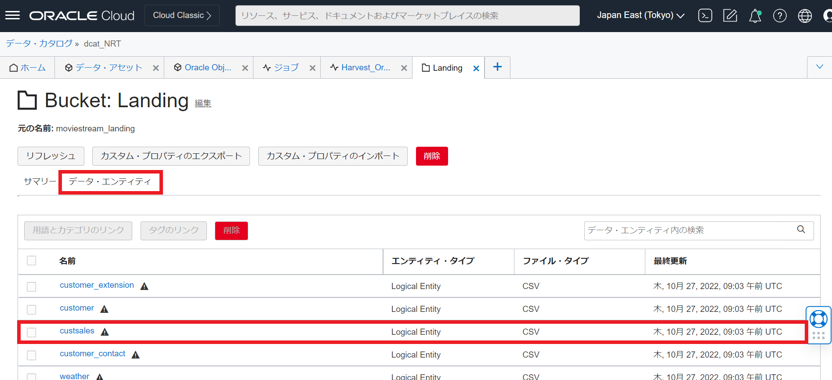Click the notifications bell icon
Image resolution: width=832 pixels, height=380 pixels.
pyautogui.click(x=755, y=16)
